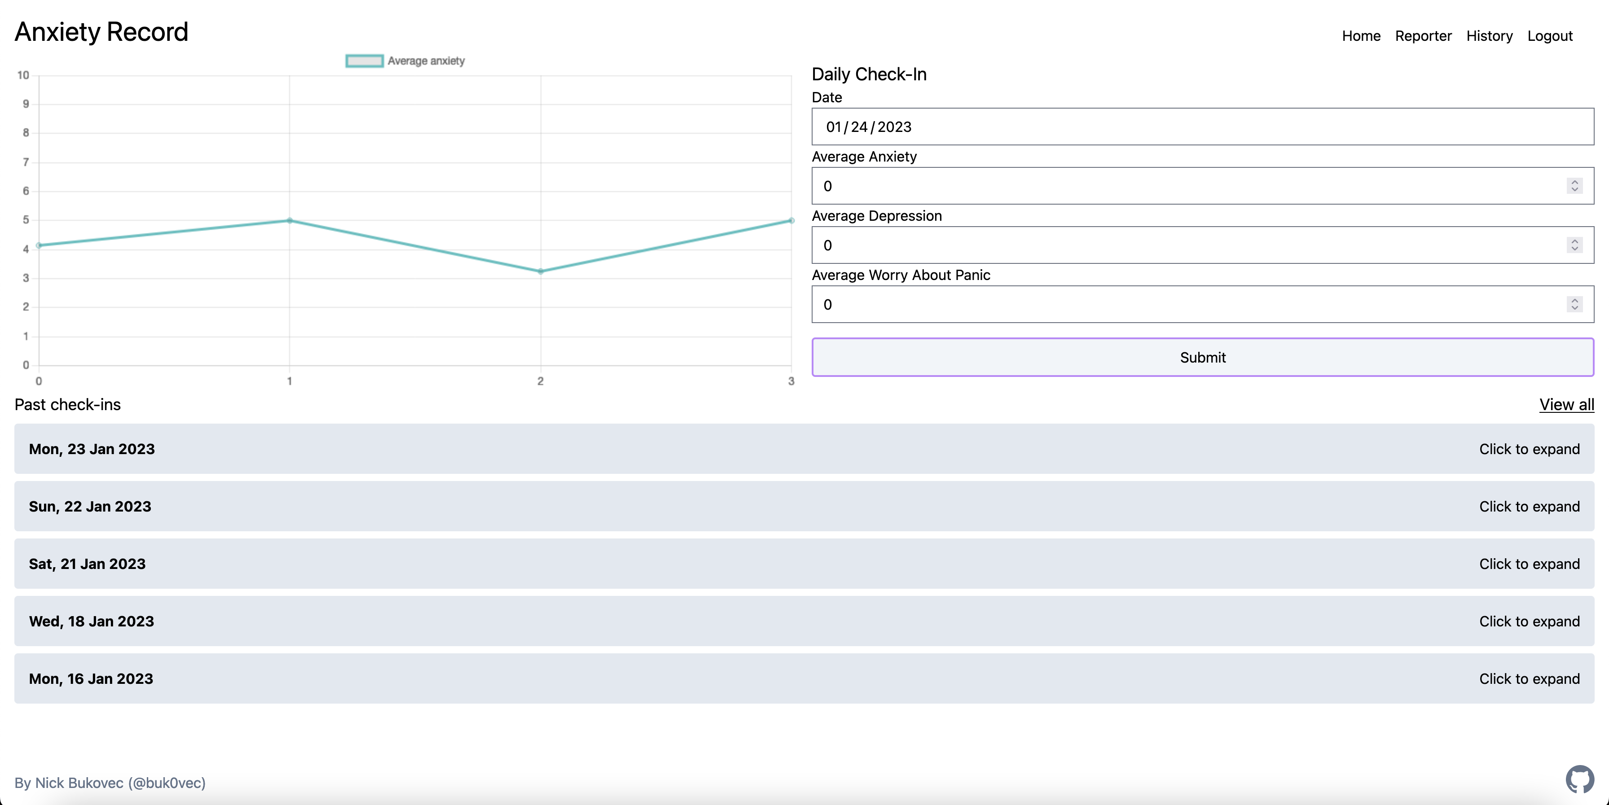Click the Anxiety Record site title
This screenshot has width=1609, height=805.
[x=101, y=32]
